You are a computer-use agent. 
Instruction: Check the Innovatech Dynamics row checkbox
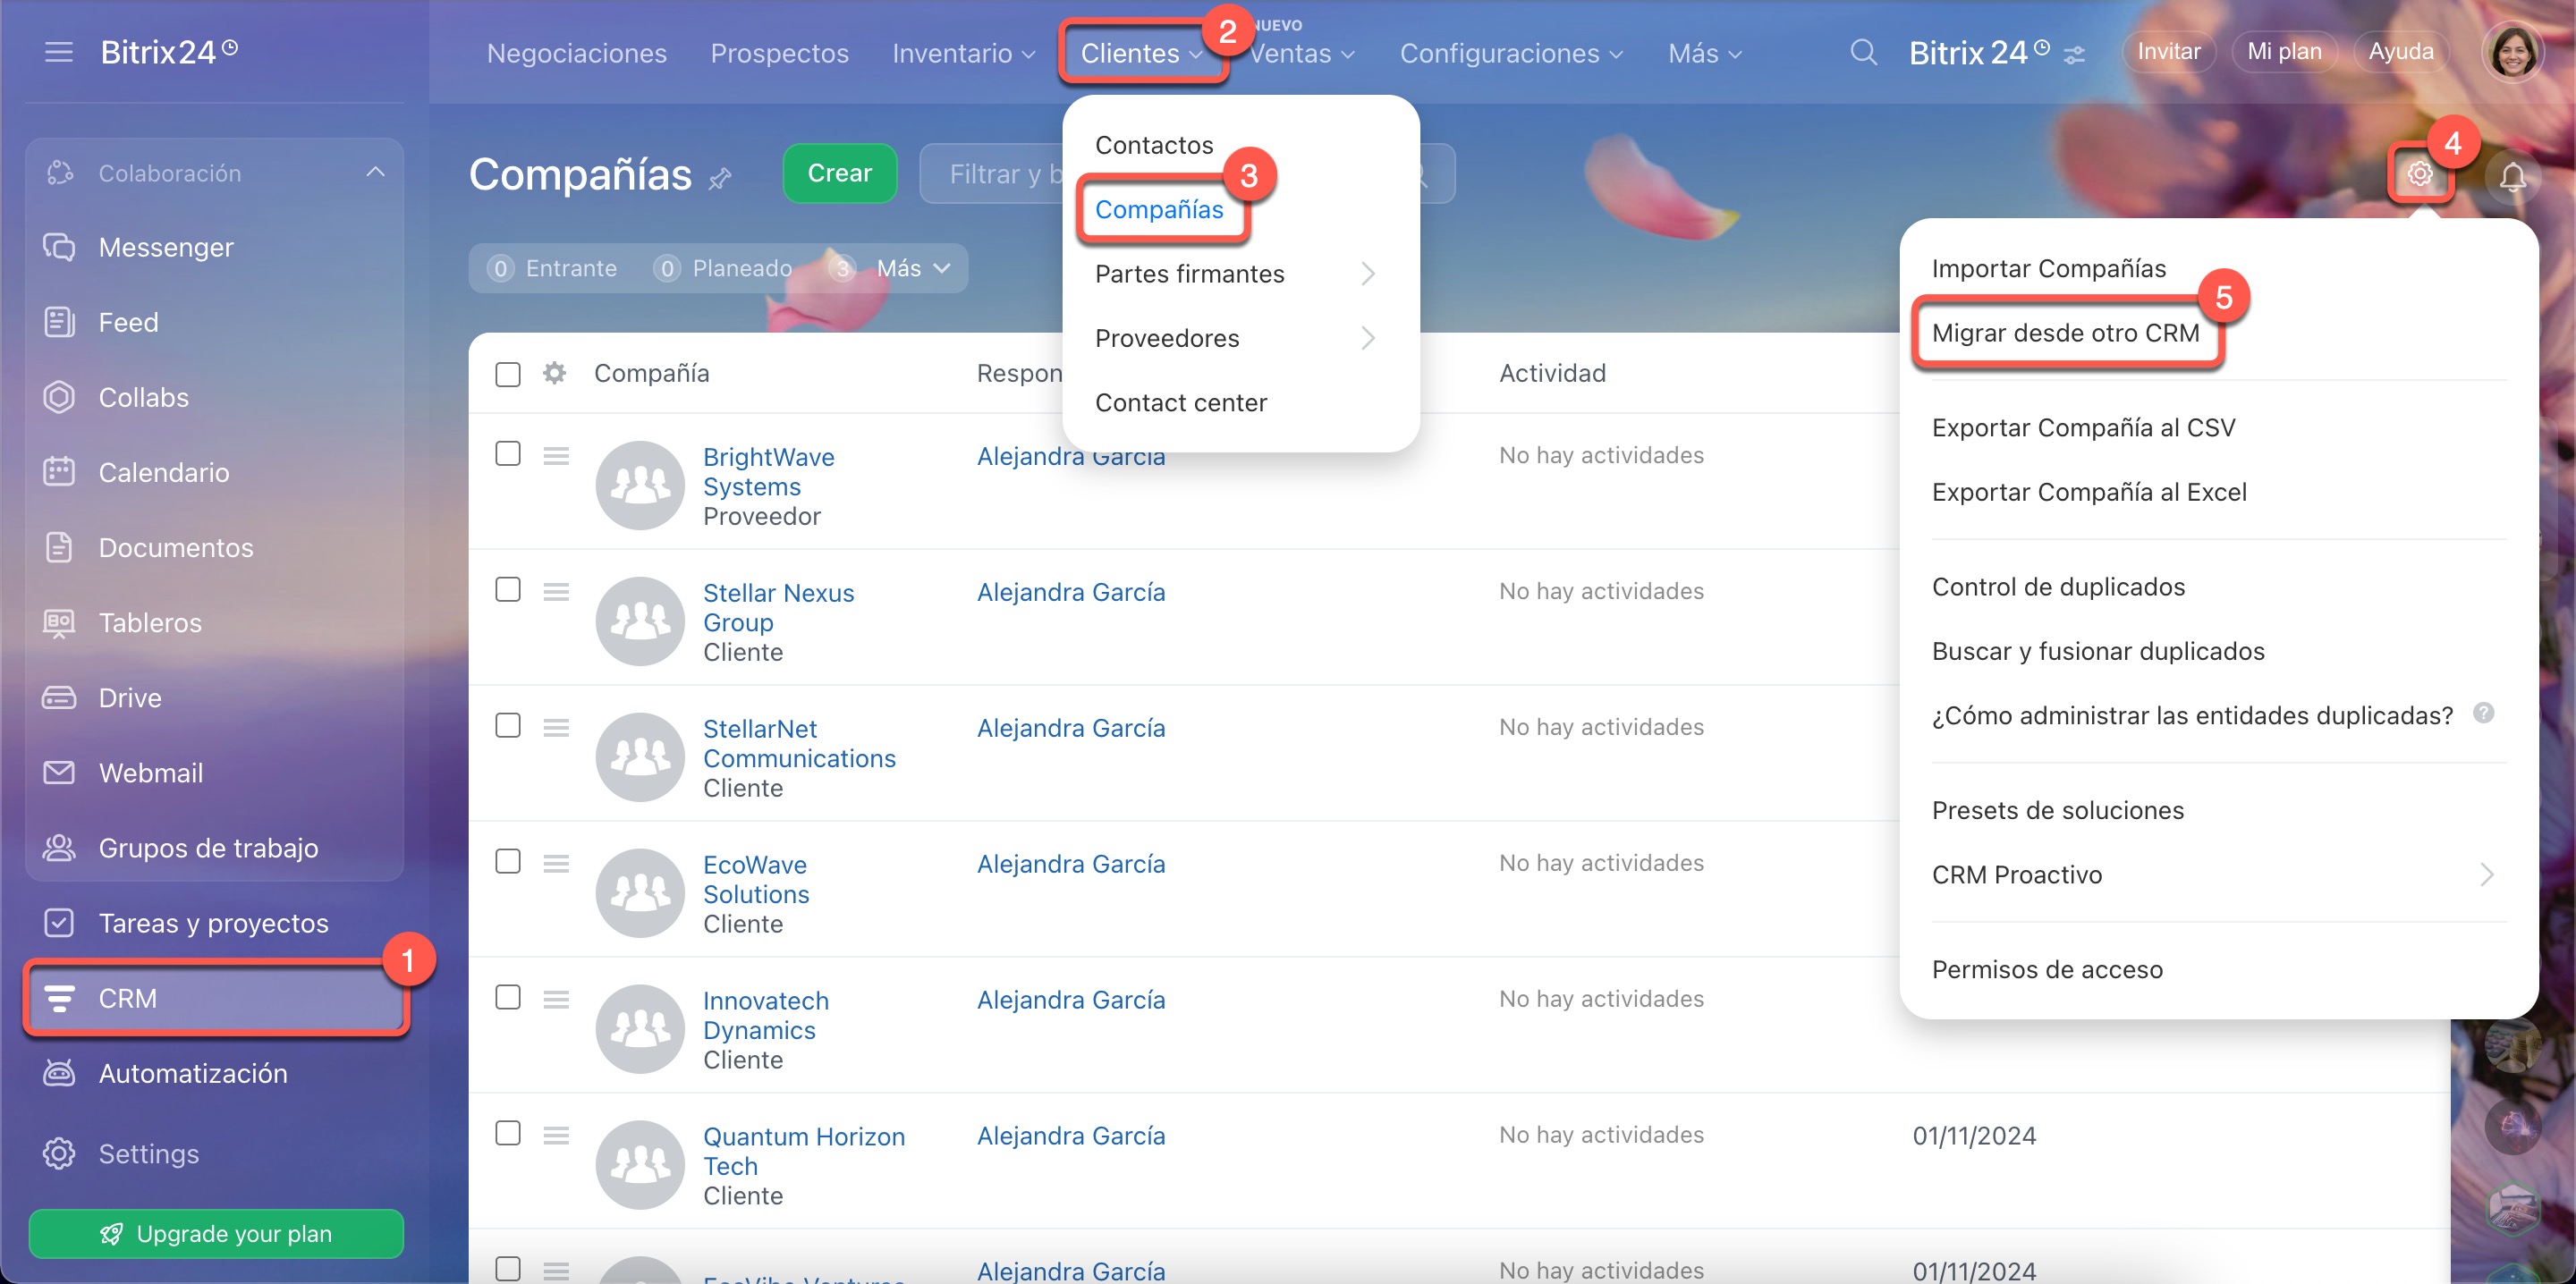508,997
